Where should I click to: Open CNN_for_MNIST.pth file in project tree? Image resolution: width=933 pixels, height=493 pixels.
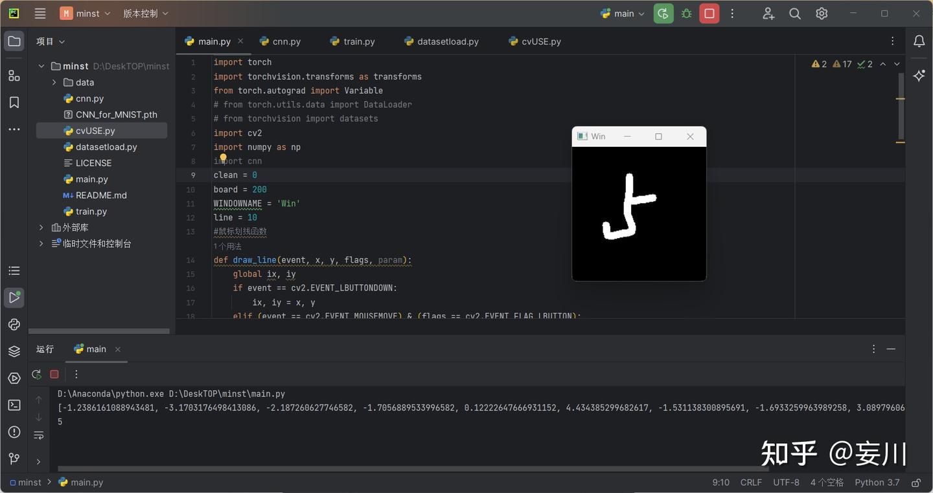[116, 115]
